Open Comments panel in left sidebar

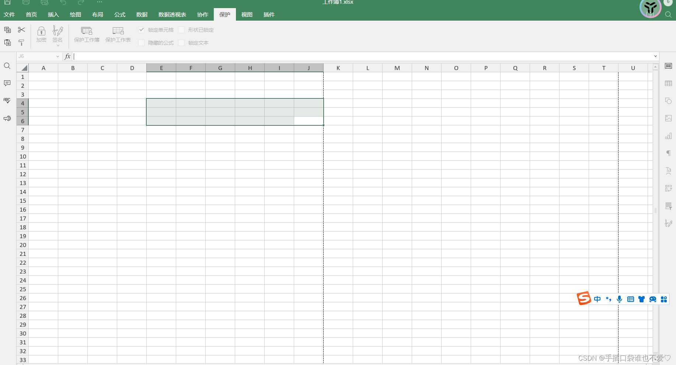click(7, 83)
